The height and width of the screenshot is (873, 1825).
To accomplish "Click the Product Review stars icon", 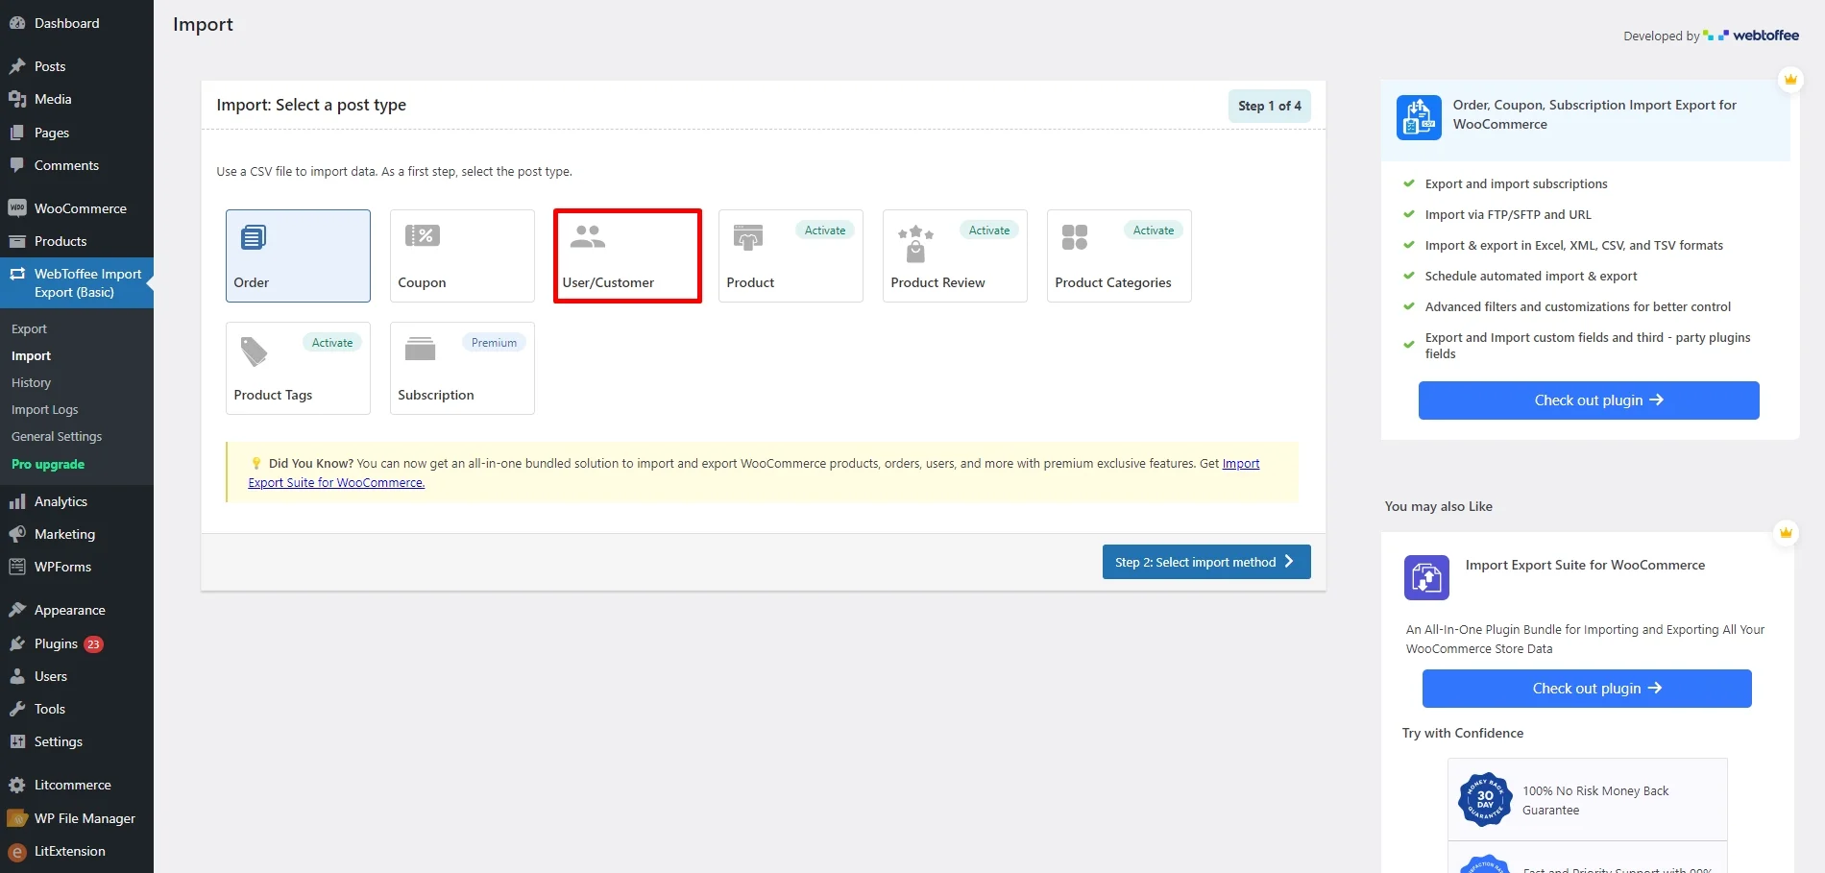I will click(x=915, y=244).
